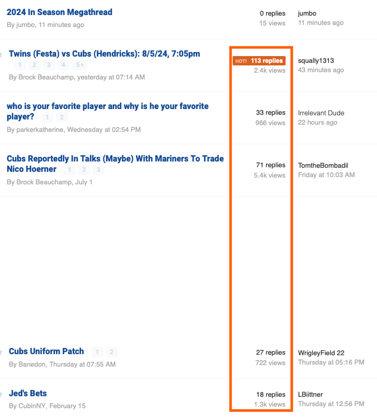The height and width of the screenshot is (417, 377).
Task: Open Irrelevant Dude's profile
Action: click(321, 113)
